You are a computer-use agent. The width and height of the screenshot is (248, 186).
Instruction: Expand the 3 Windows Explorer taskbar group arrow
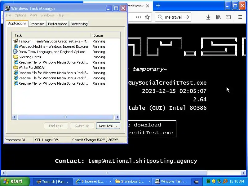click(150, 182)
